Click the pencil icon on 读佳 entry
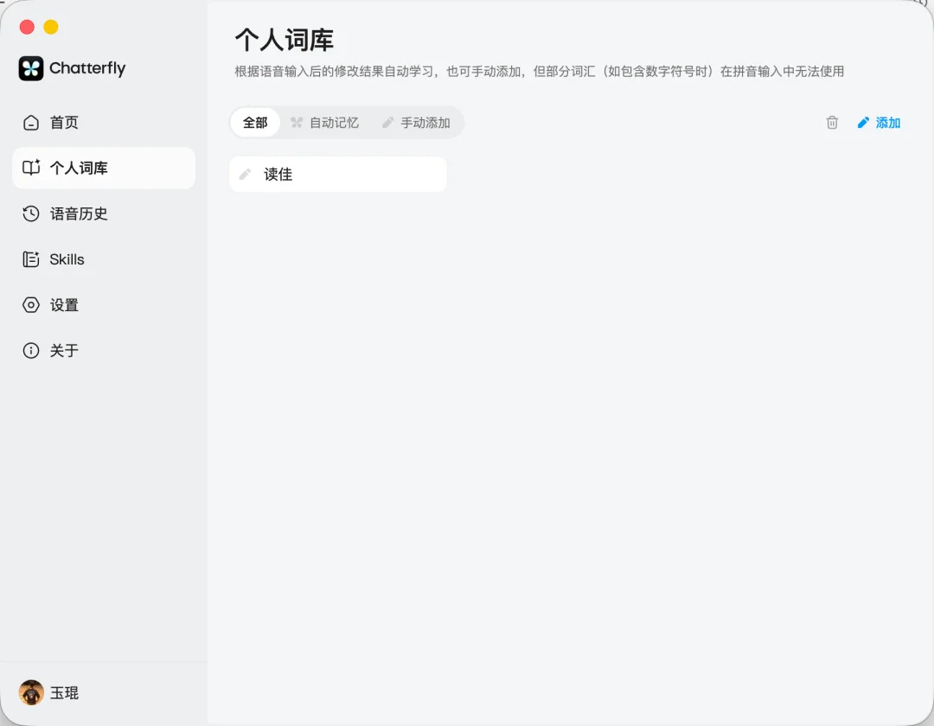This screenshot has height=726, width=934. (245, 175)
